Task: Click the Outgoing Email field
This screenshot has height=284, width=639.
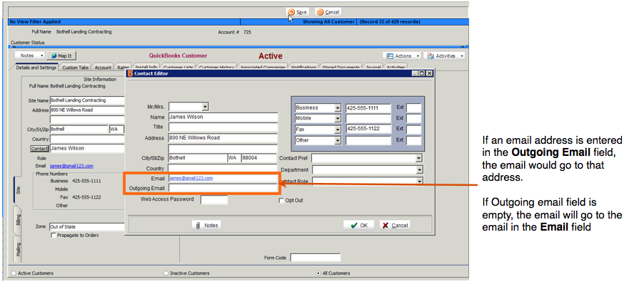Action: 223,188
